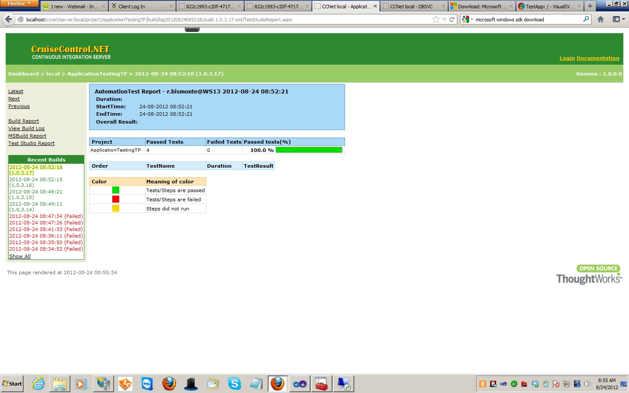629x393 pixels.
Task: Bookmark this page with the star icon
Action: coord(435,19)
